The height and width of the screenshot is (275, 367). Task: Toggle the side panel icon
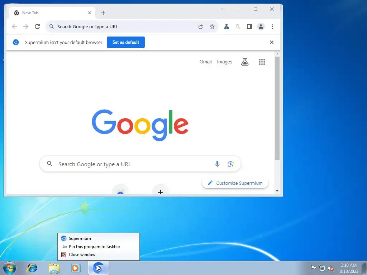249,26
